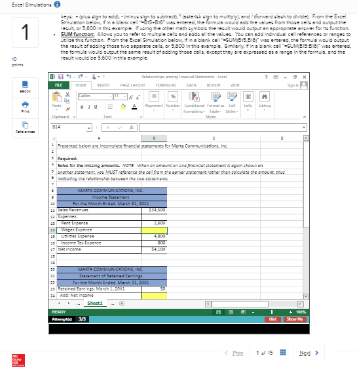
Task: Click the Insert Function fx icon
Action: pos(132,128)
